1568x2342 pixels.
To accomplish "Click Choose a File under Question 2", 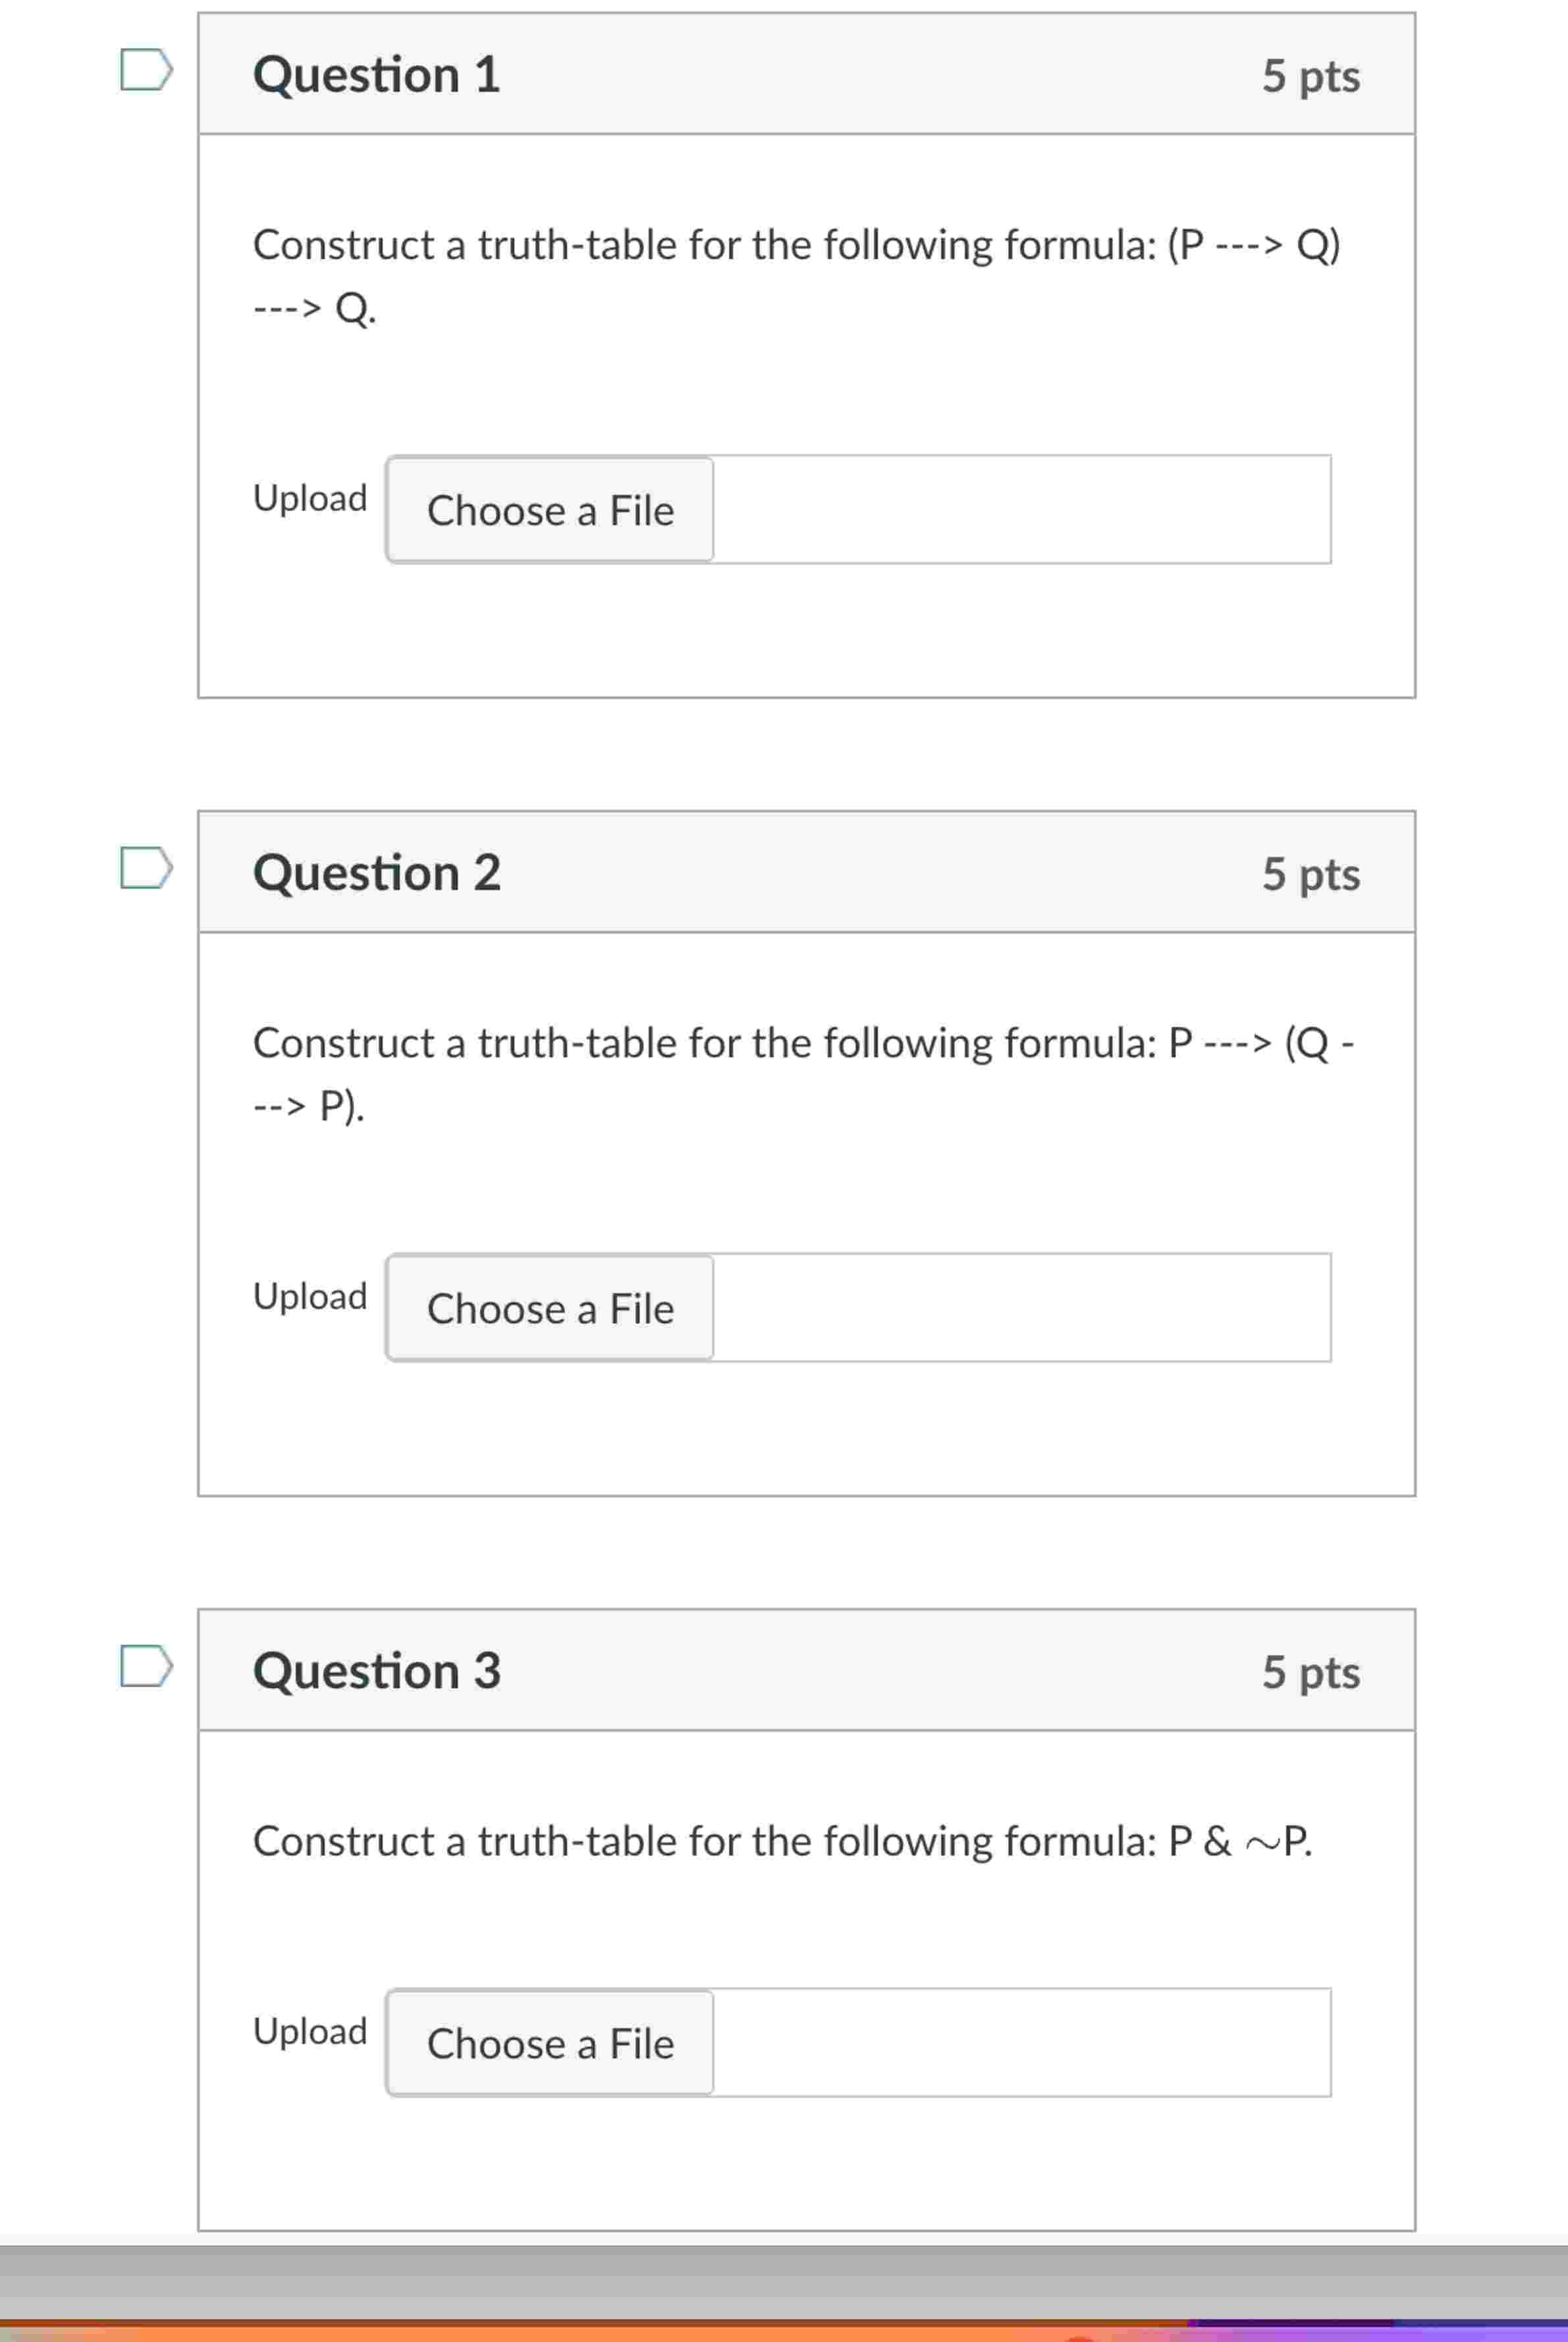I will point(550,1308).
